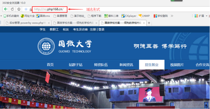
Task: Open the 手机收藏夹 bookmark
Action: pyautogui.click(x=11, y=16)
